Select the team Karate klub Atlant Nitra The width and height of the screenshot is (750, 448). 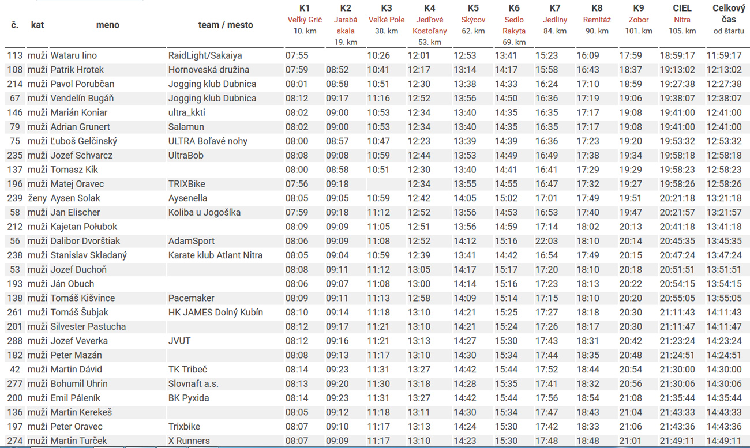(x=215, y=255)
